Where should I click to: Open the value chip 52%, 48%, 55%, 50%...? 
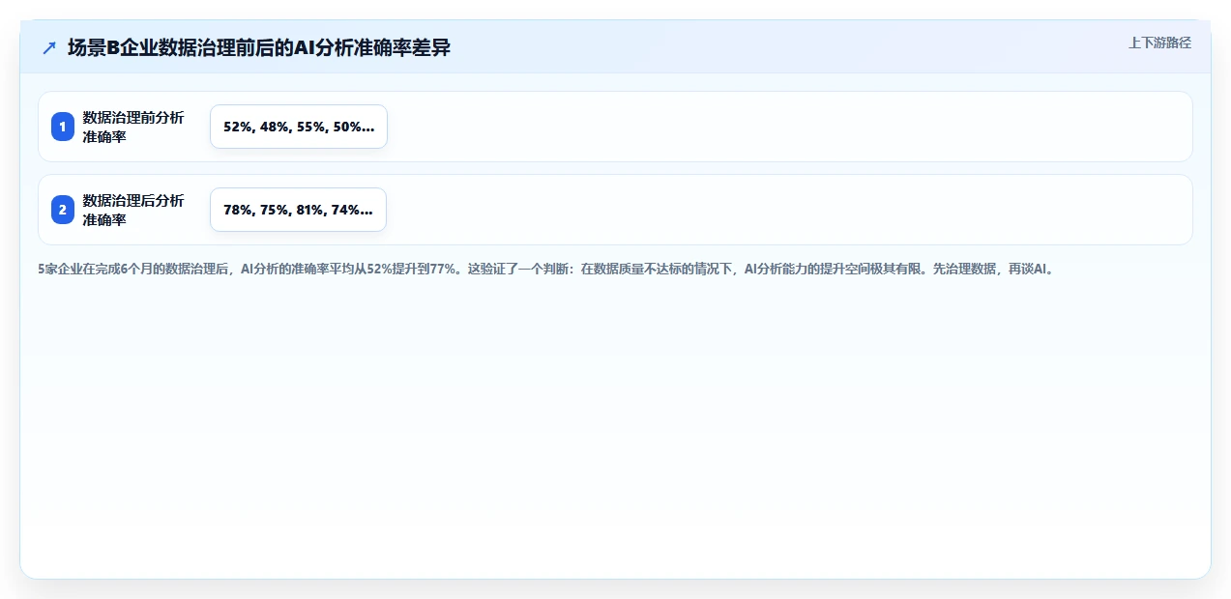[299, 127]
